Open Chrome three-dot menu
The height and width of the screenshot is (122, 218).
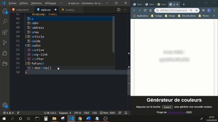pos(214,11)
